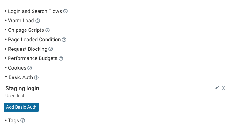The image size is (234, 127).
Task: Expand the Warm Load section
Action: coord(21,21)
